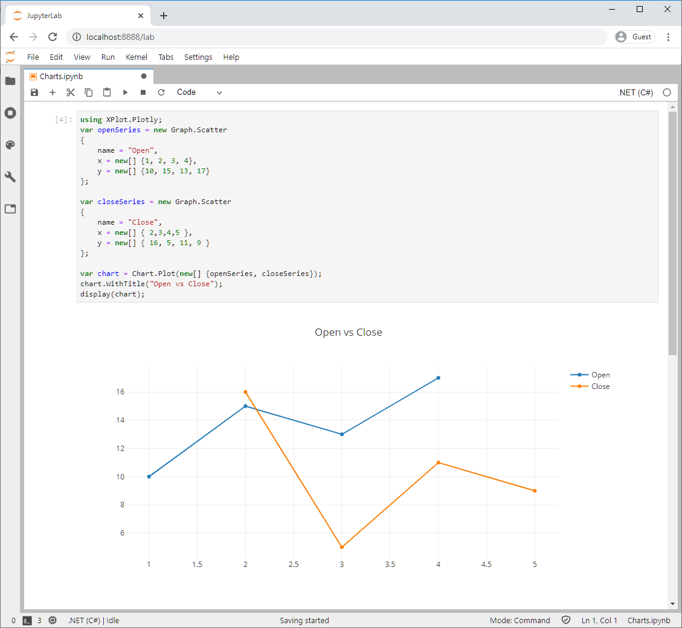This screenshot has height=628, width=682.
Task: Open the Notebook Tools wrench panel
Action: coord(10,177)
